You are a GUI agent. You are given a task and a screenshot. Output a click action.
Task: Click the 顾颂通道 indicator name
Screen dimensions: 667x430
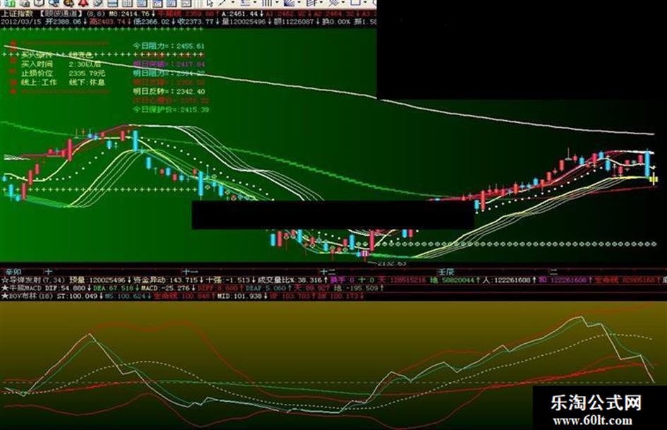(61, 13)
